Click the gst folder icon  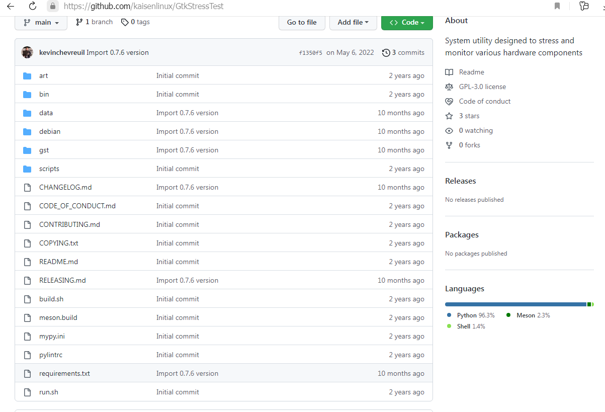pyautogui.click(x=28, y=150)
